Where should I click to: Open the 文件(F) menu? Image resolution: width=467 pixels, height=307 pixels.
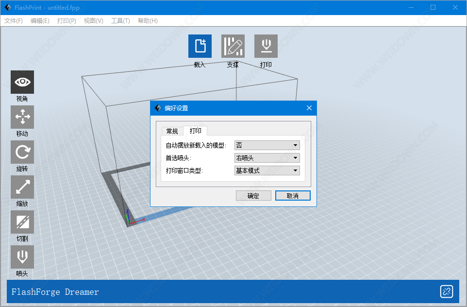(x=14, y=20)
